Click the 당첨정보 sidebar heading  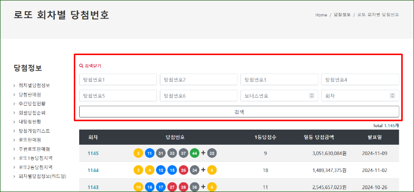pos(28,68)
